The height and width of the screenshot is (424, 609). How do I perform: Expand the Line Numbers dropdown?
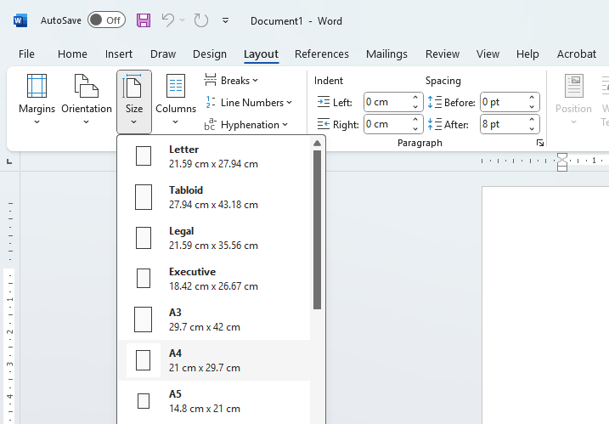248,103
